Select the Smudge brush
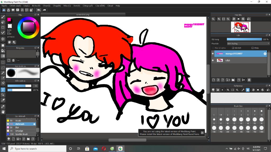Image resolution: width=271 pixels, height=152 pixels. 21,131
